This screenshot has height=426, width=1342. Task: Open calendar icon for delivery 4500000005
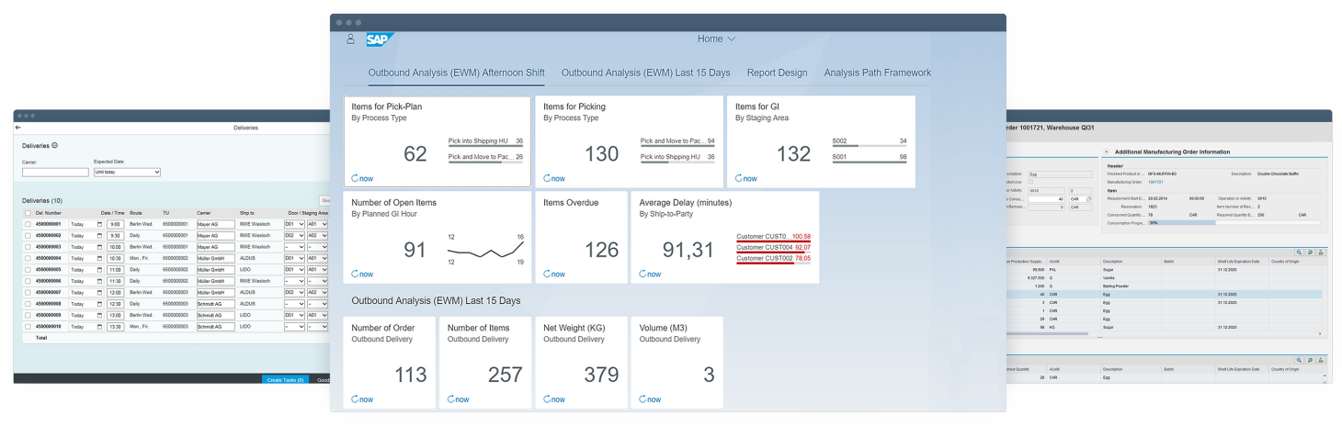(x=100, y=270)
